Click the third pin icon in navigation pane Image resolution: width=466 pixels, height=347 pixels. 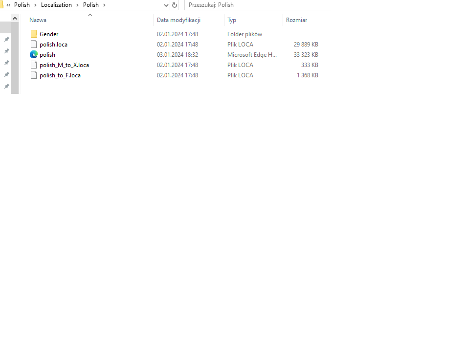coord(6,63)
